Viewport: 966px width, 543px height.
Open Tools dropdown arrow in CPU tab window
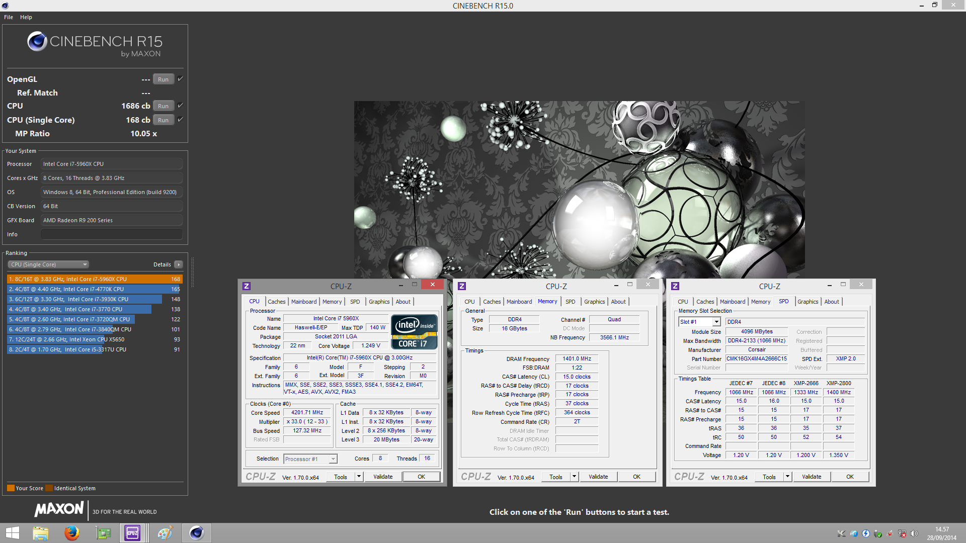359,477
